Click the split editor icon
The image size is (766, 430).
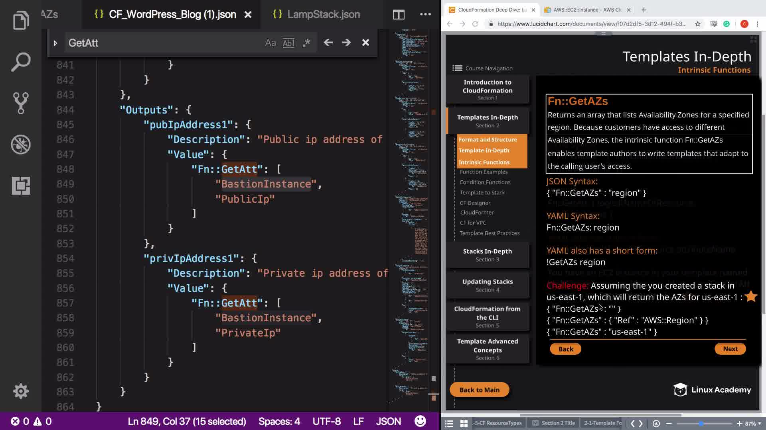tap(398, 15)
